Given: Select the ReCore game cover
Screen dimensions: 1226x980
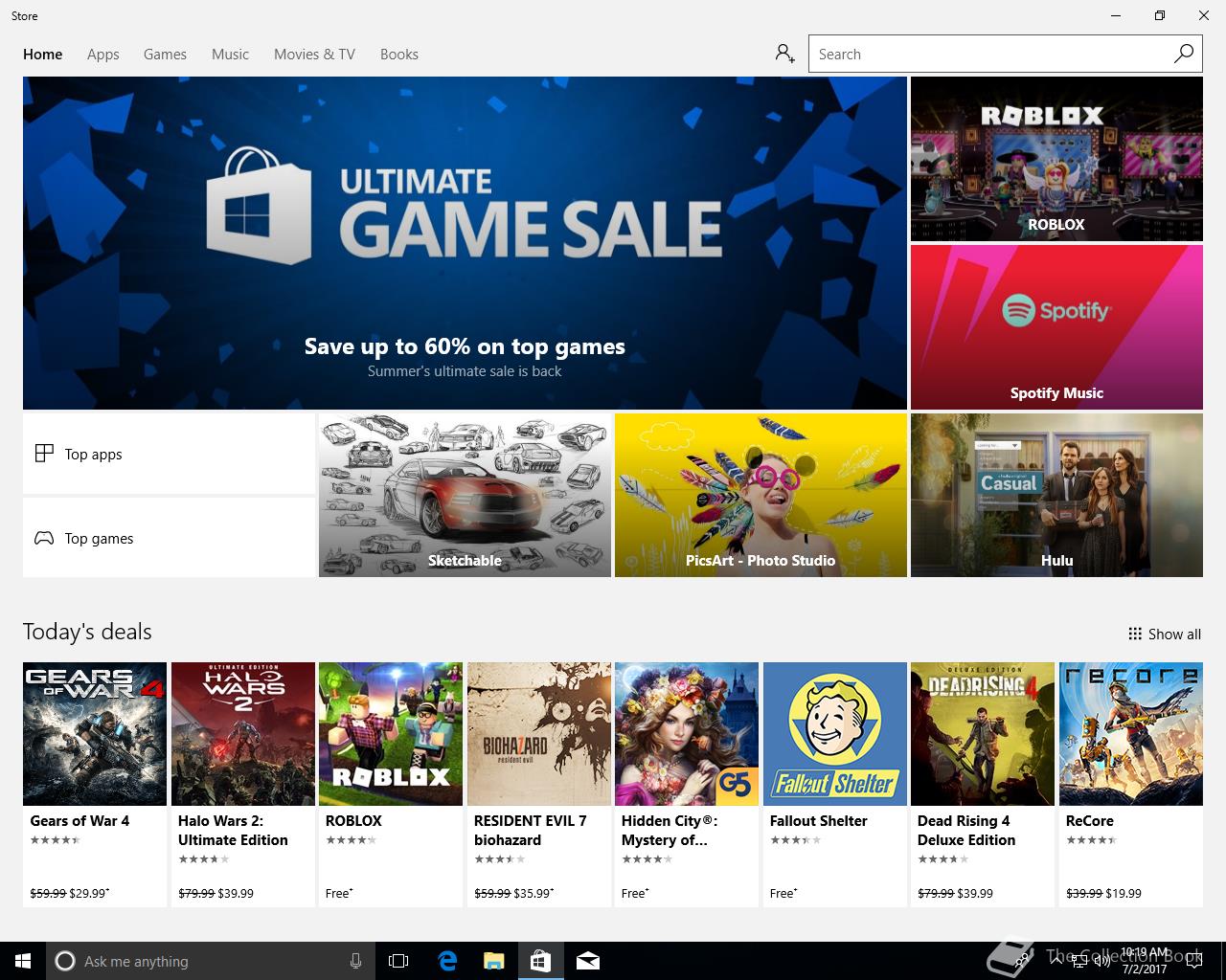Looking at the screenshot, I should coord(1131,734).
